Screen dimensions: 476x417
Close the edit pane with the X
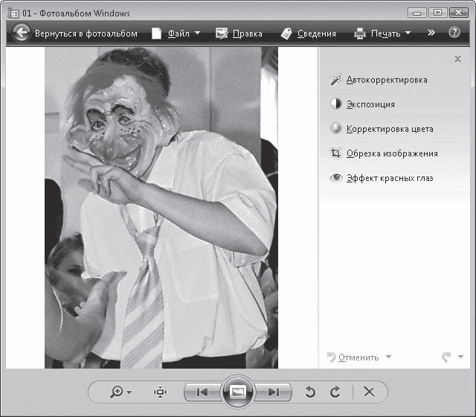pyautogui.click(x=457, y=59)
